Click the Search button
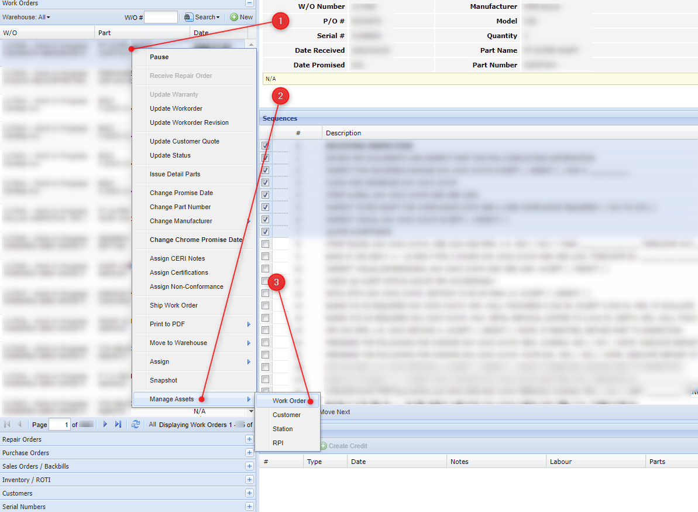 (x=202, y=17)
